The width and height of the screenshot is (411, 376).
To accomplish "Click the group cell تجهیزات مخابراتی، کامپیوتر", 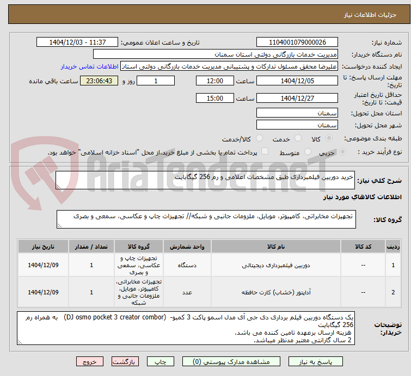I will pos(139,292).
